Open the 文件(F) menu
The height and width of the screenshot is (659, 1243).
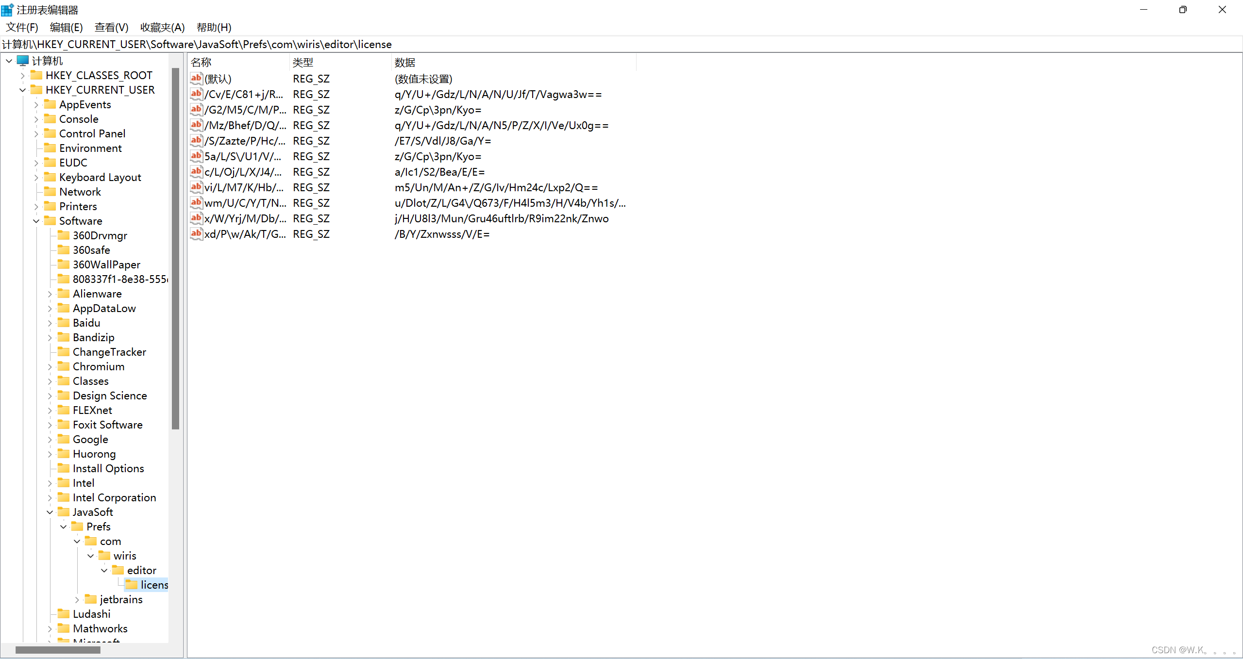22,27
